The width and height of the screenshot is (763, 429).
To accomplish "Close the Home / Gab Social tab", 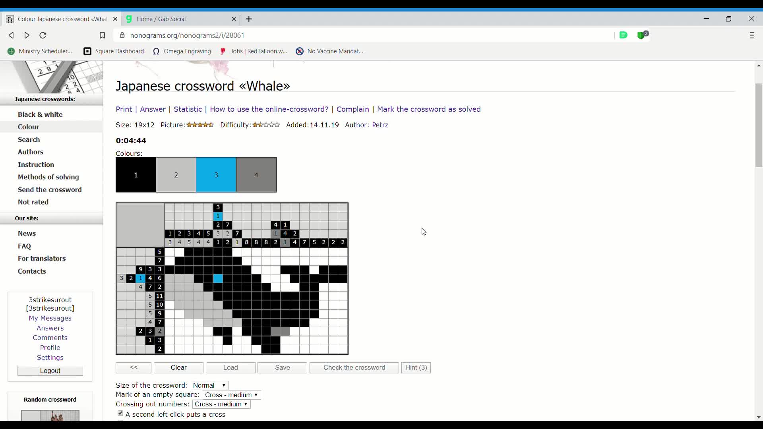I will [x=234, y=19].
